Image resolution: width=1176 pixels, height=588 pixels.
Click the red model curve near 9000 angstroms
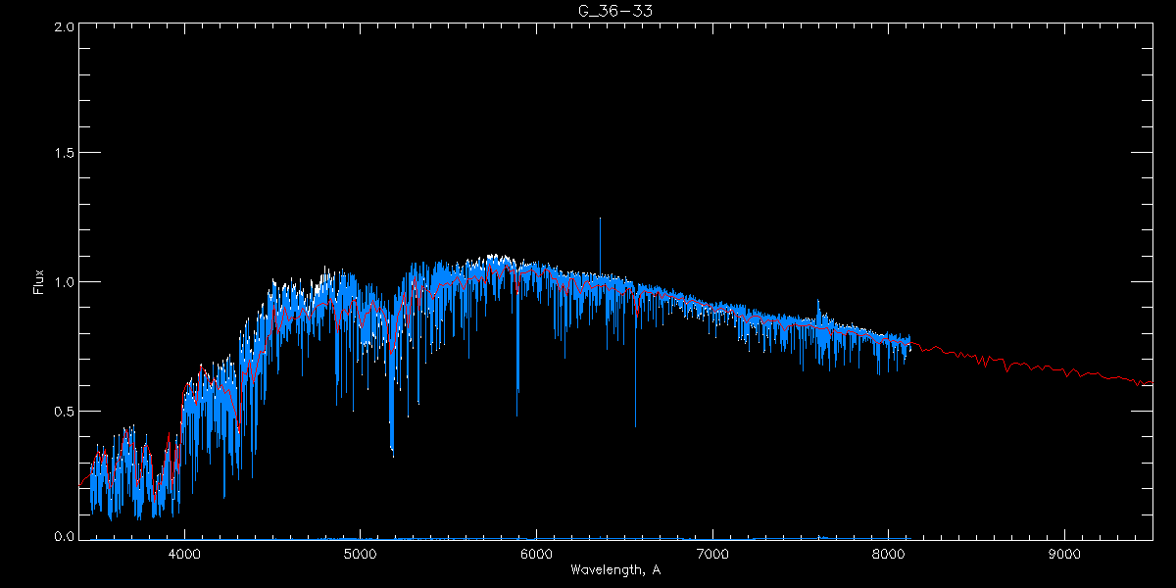click(1064, 371)
